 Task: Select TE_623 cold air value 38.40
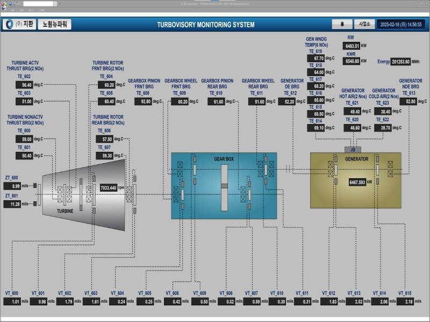(x=383, y=111)
